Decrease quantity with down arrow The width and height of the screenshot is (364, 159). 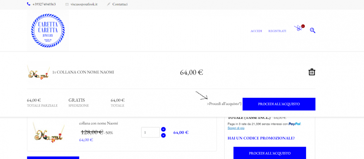163,135
